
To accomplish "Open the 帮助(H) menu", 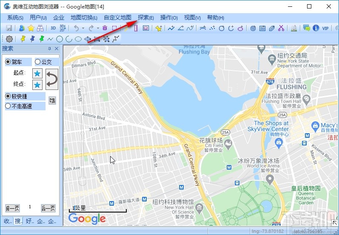I will coord(216,18).
